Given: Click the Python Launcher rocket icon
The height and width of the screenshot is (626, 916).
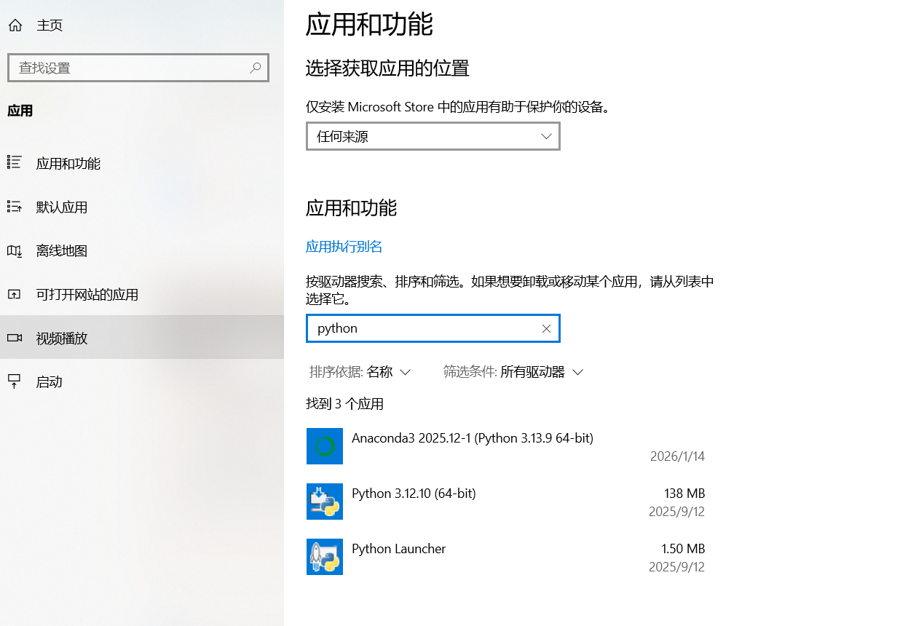Looking at the screenshot, I should (325, 557).
